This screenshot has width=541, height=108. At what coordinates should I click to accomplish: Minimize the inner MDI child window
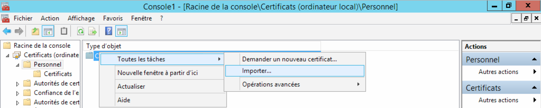(x=516, y=18)
